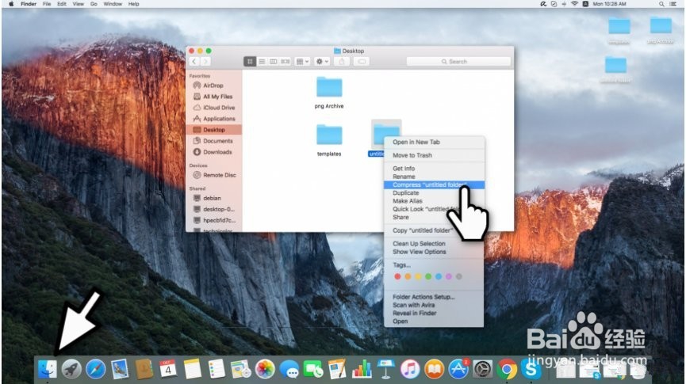
Task: Choose Folder Actions Setup...
Action: [x=423, y=297]
